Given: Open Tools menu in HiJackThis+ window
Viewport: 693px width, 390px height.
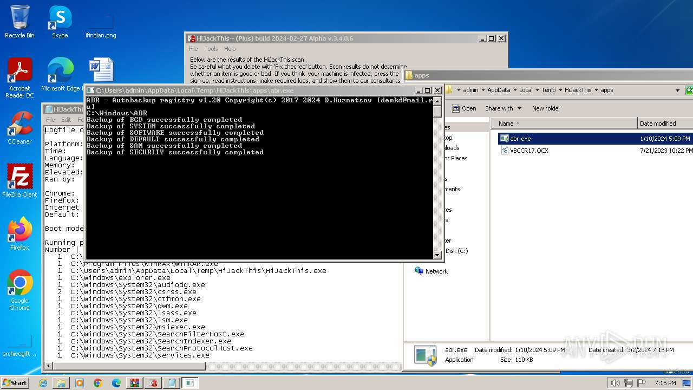Looking at the screenshot, I should click(211, 49).
